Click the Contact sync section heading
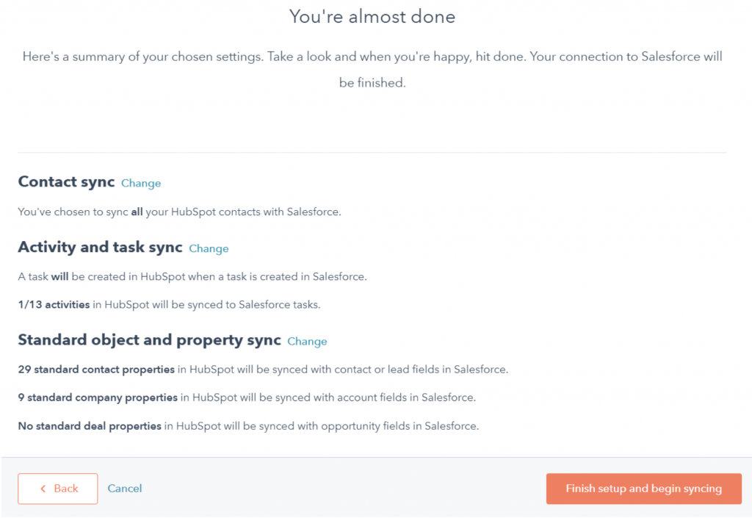 [x=66, y=181]
